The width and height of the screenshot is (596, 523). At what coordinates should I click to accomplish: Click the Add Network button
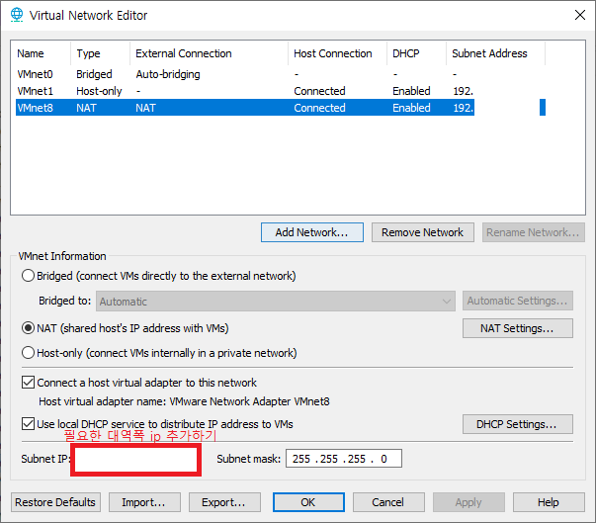point(312,232)
